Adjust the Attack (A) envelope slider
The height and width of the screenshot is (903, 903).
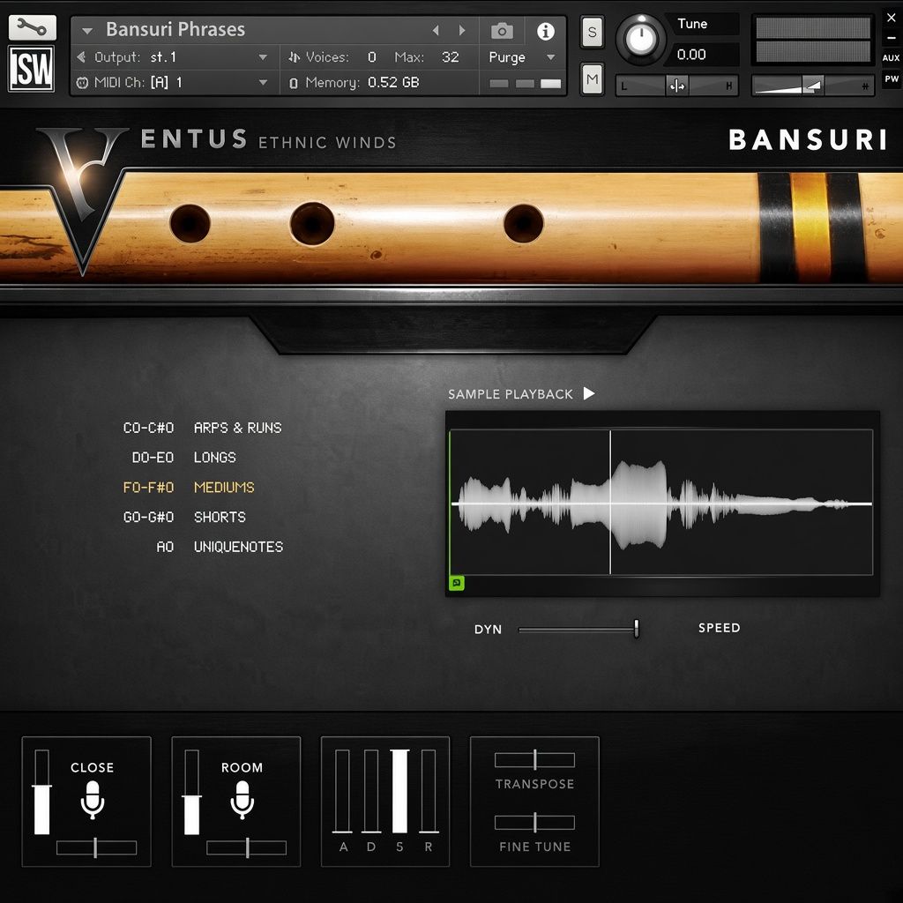click(x=342, y=791)
